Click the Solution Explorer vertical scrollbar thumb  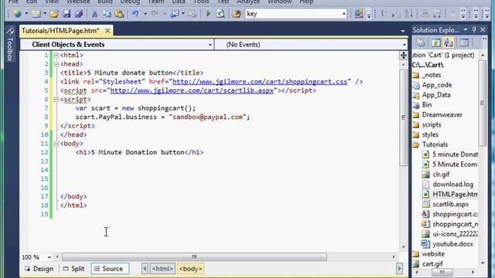482,103
